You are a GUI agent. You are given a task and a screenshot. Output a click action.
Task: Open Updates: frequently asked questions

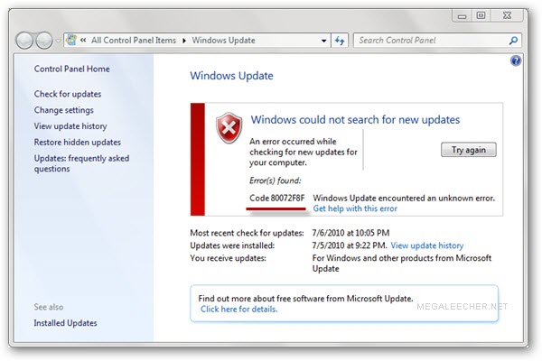tap(81, 163)
